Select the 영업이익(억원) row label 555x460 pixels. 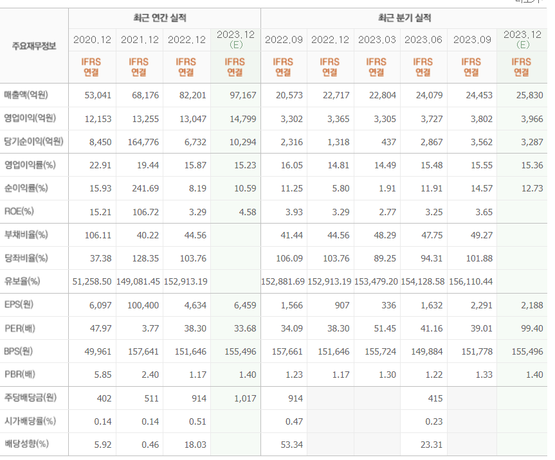pos(30,118)
